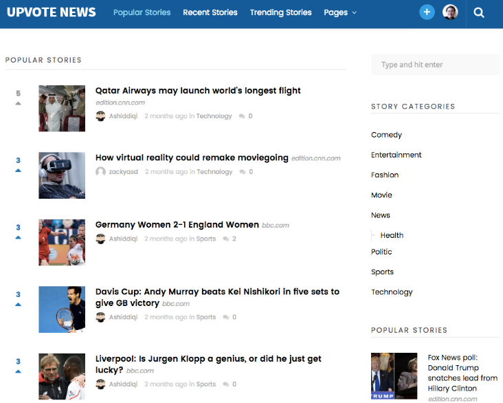Click zackyasd author name
The image size is (503, 403).
point(123,172)
